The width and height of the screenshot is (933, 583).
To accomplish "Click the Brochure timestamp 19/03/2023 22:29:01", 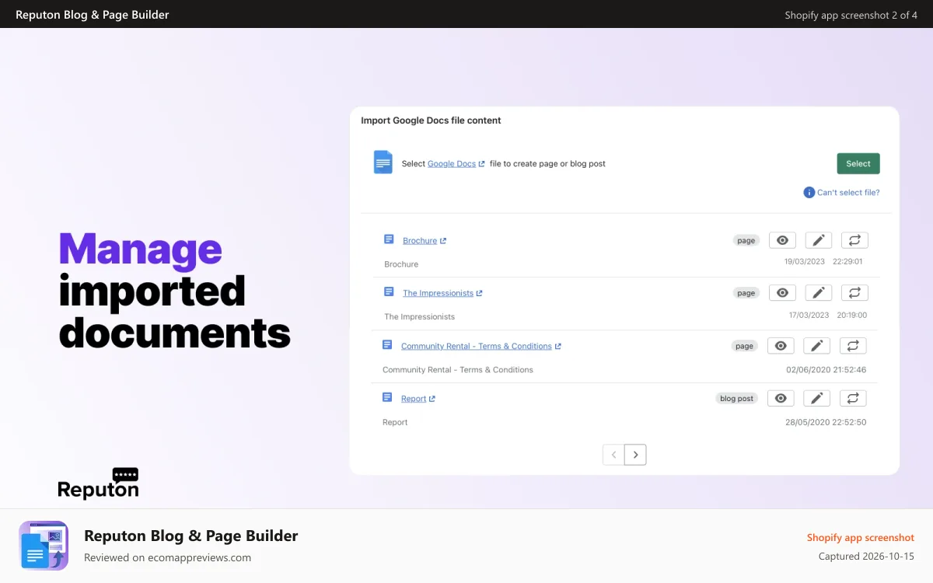I will click(823, 262).
